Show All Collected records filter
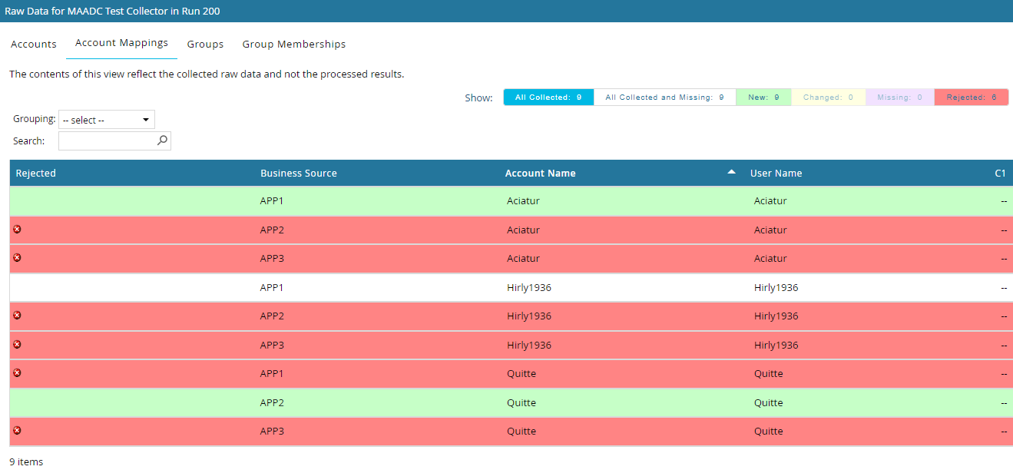This screenshot has width=1013, height=473. click(x=548, y=98)
